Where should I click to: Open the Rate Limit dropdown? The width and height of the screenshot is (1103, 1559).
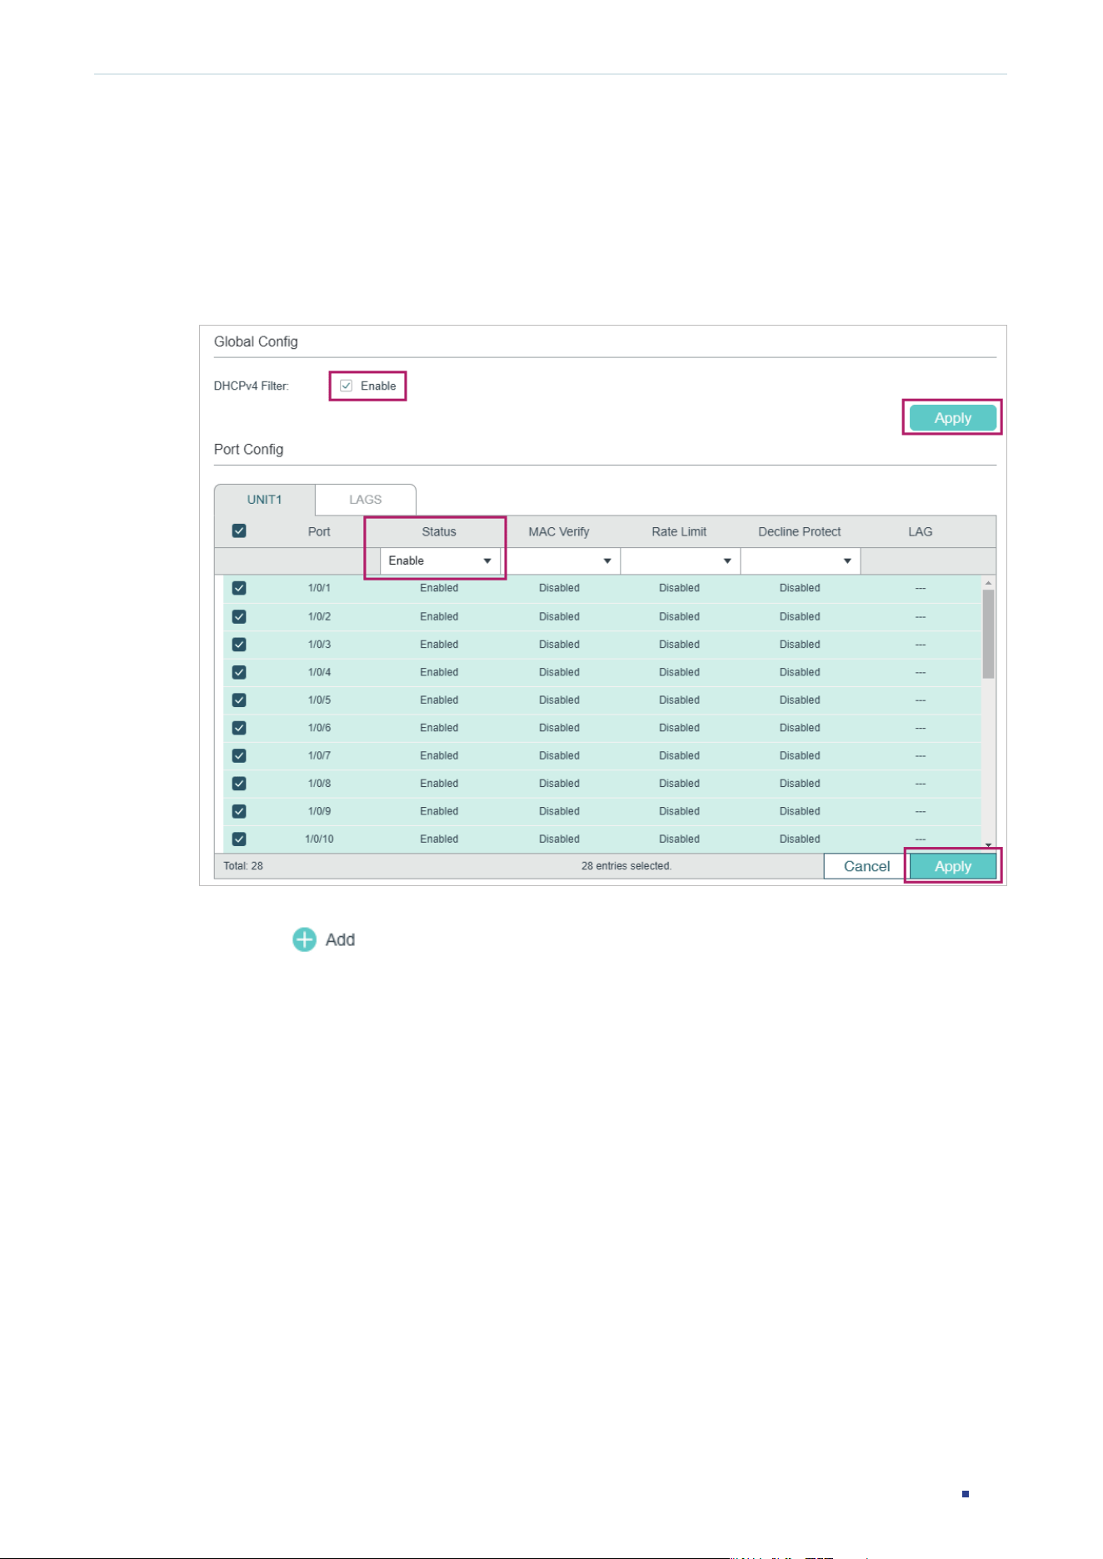click(681, 560)
